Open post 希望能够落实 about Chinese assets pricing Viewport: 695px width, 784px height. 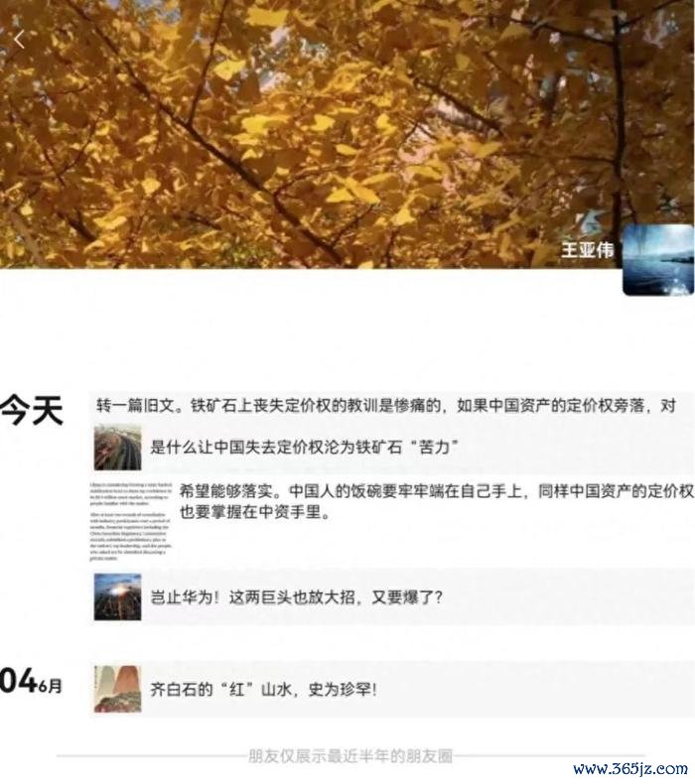click(x=436, y=501)
